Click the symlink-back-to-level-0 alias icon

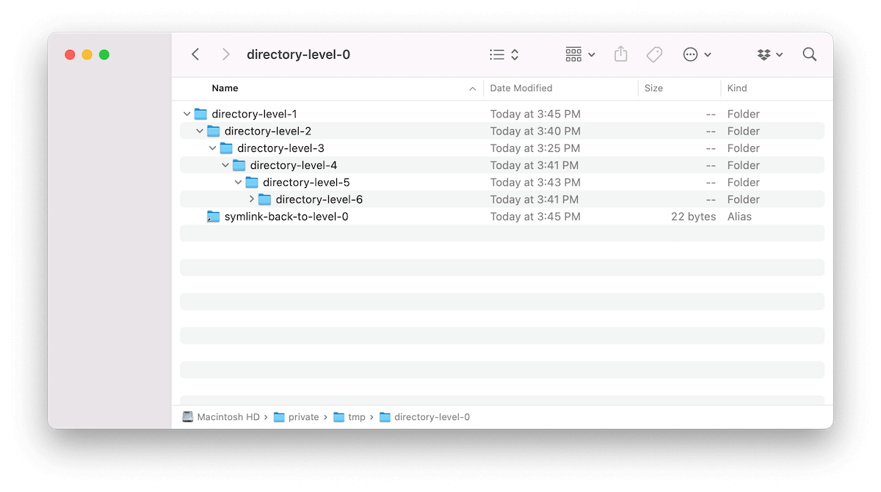[214, 217]
